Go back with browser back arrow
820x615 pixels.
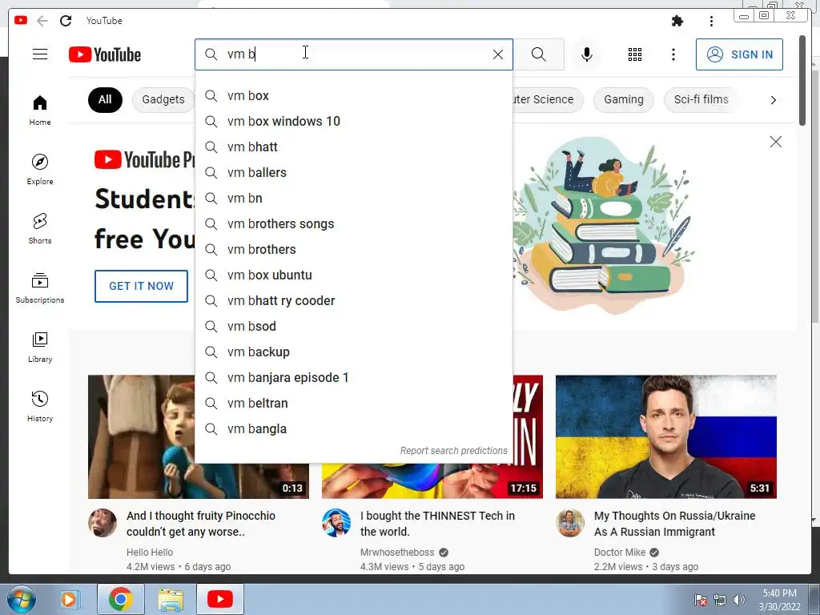pyautogui.click(x=42, y=20)
